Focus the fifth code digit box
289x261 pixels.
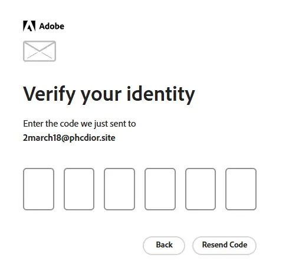[201, 189]
